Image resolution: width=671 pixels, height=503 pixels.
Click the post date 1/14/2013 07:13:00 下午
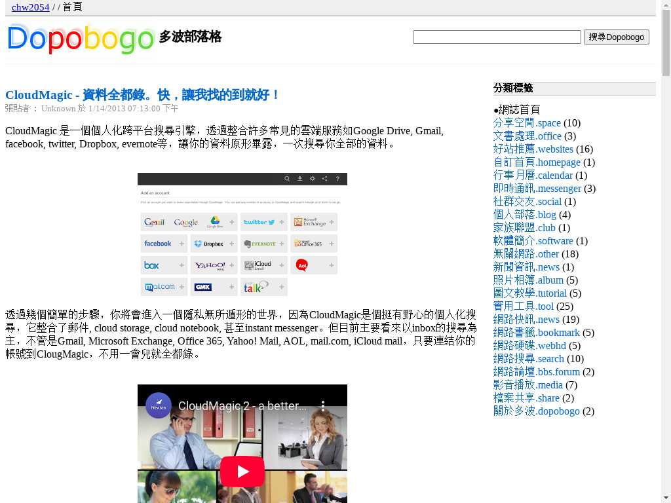pos(134,109)
